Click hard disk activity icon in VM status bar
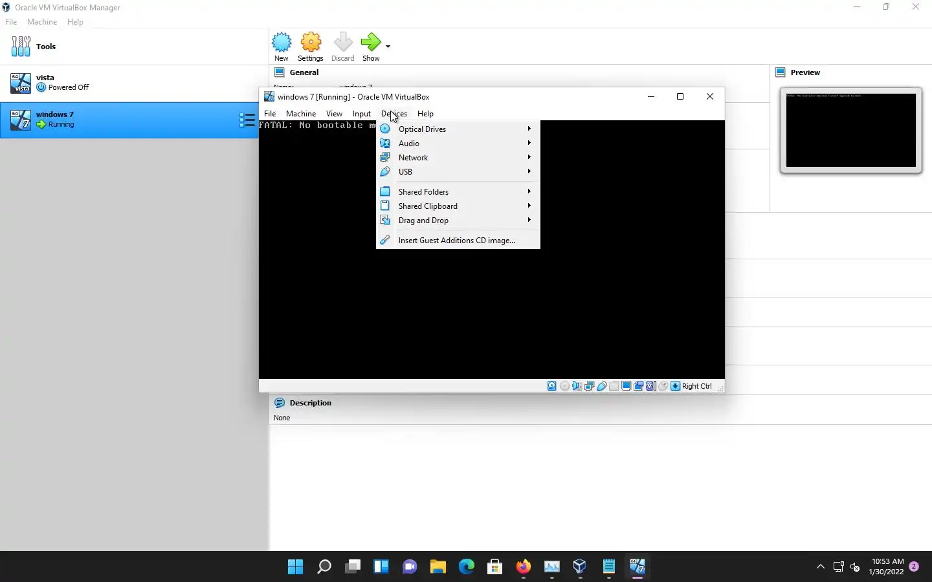The height and width of the screenshot is (582, 932). click(552, 386)
